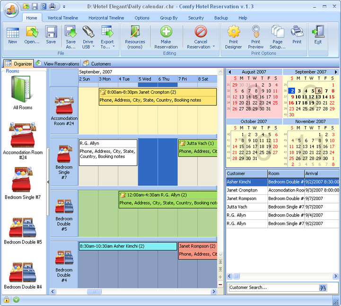
Task: Click the New calendar icon
Action: tap(13, 32)
